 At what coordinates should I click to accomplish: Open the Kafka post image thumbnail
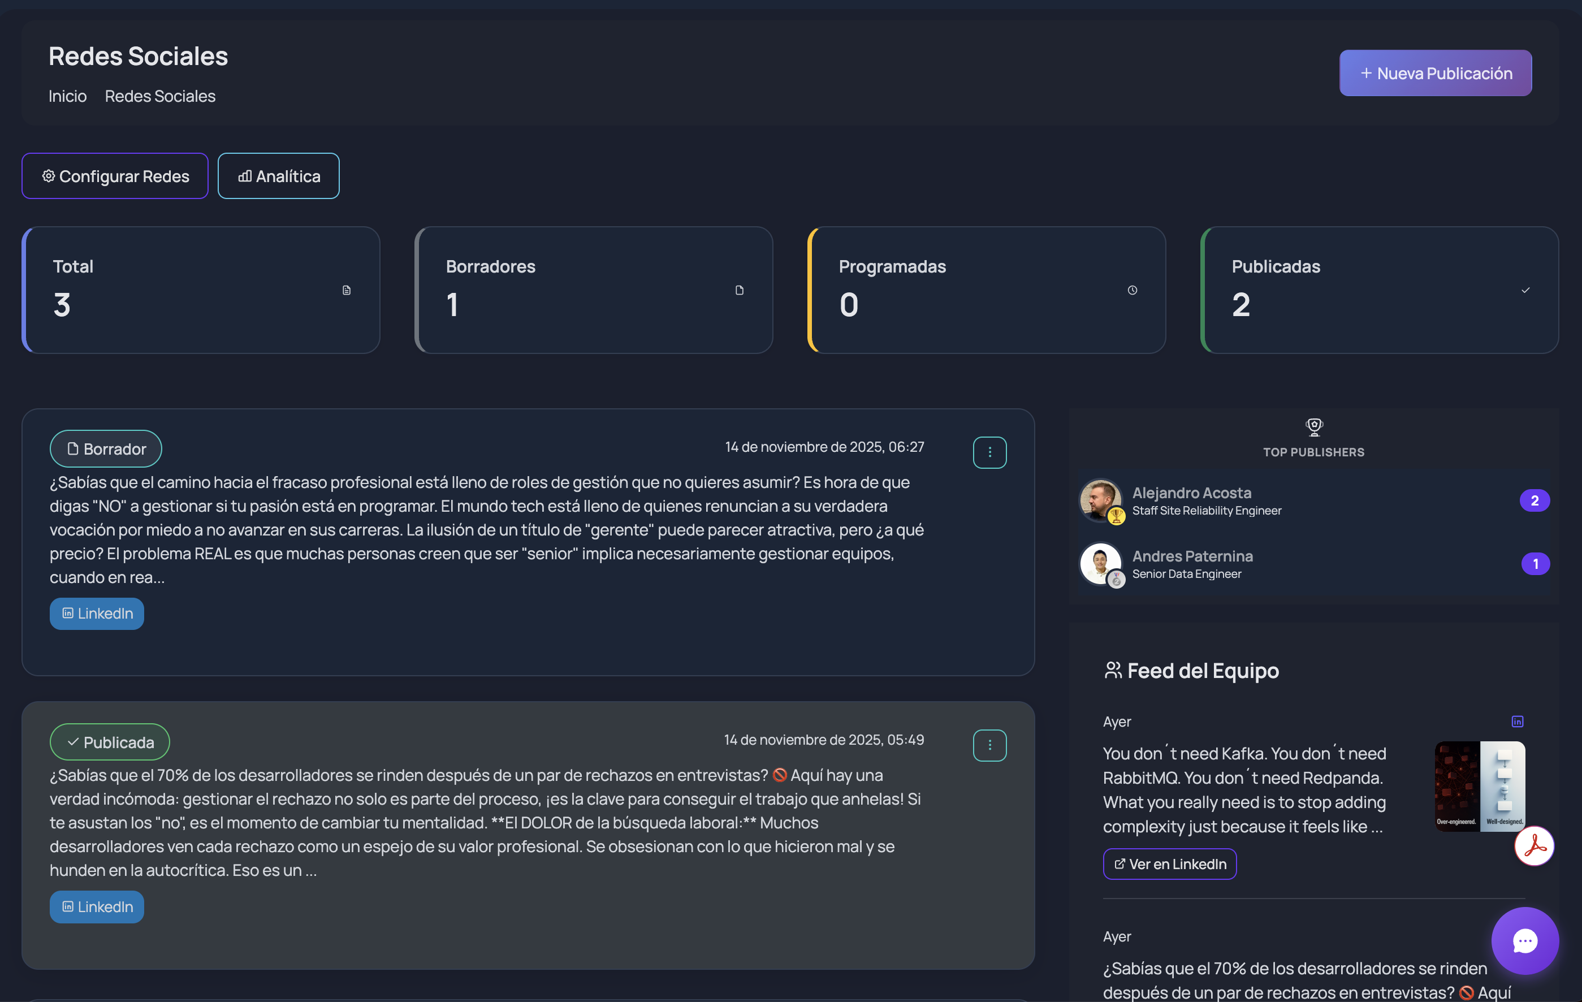tap(1479, 786)
